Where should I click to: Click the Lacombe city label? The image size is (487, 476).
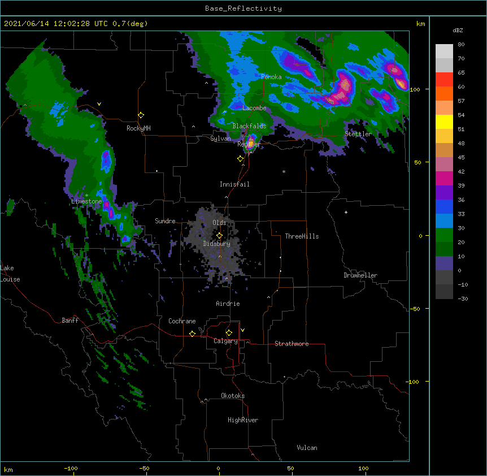point(254,108)
